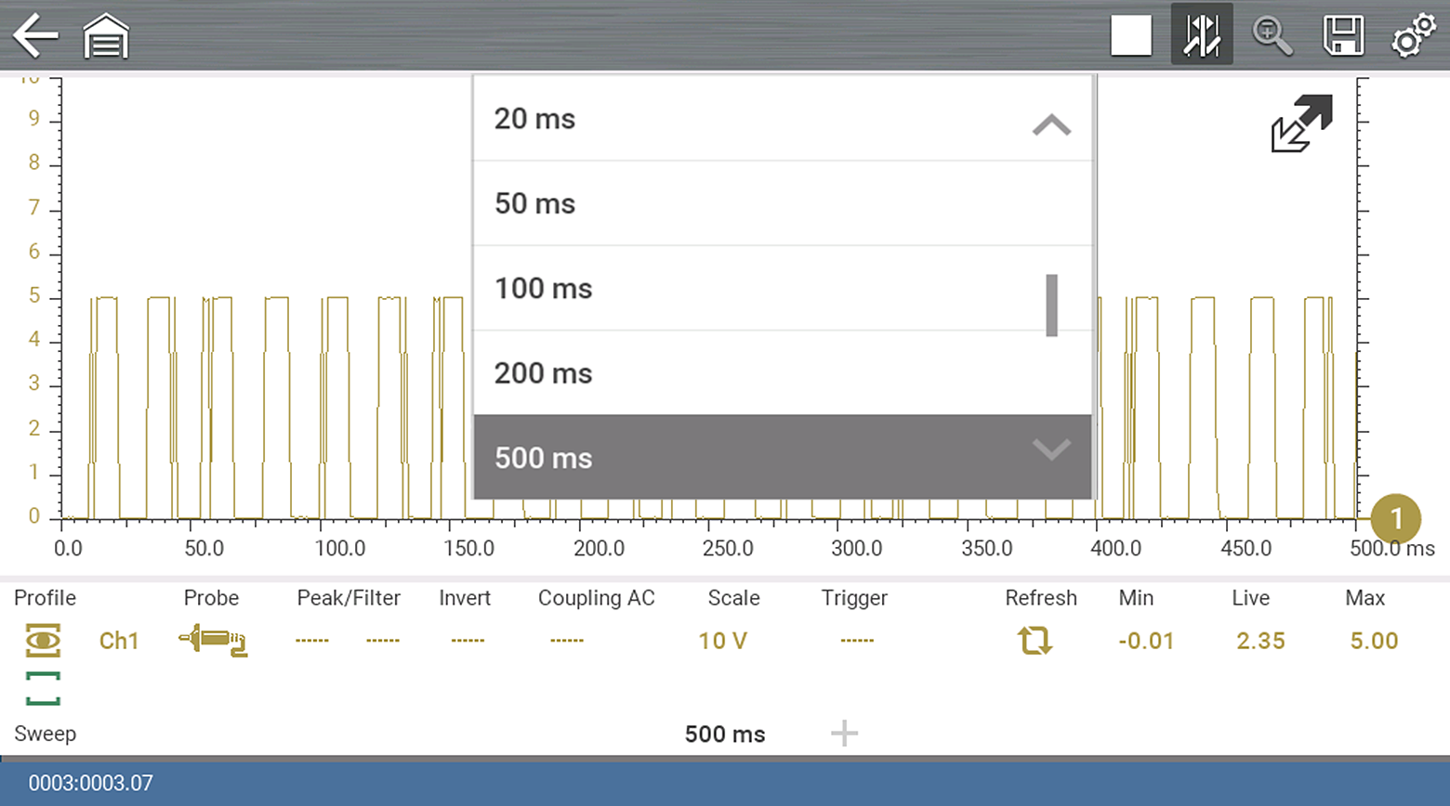The width and height of the screenshot is (1450, 806).
Task: Open the settings gears icon
Action: click(1413, 36)
